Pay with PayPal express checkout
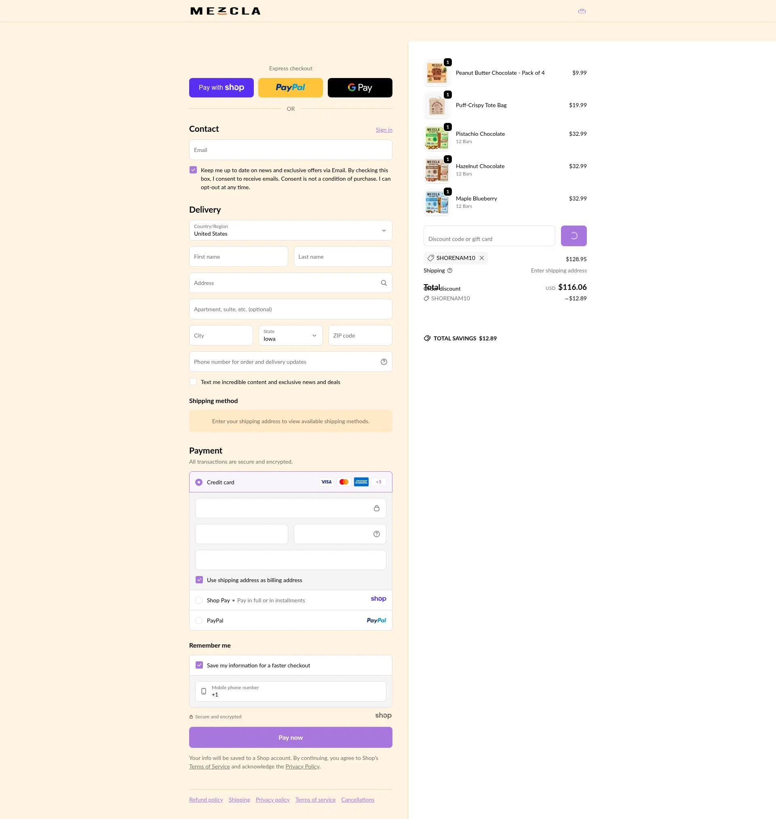This screenshot has height=819, width=776. coord(290,87)
